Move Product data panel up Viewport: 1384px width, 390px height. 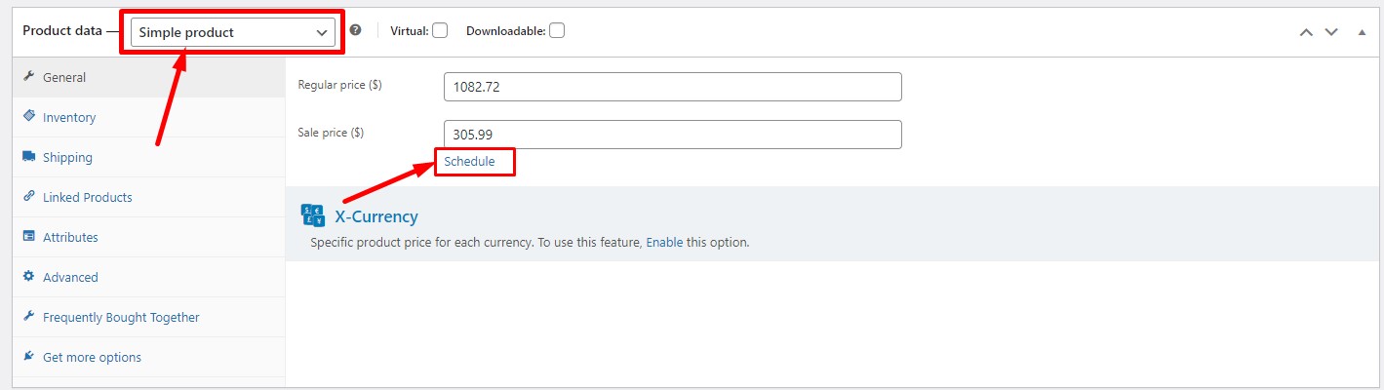tap(1306, 31)
